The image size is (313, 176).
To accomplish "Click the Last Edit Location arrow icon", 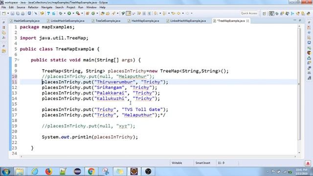I will 173,13.
